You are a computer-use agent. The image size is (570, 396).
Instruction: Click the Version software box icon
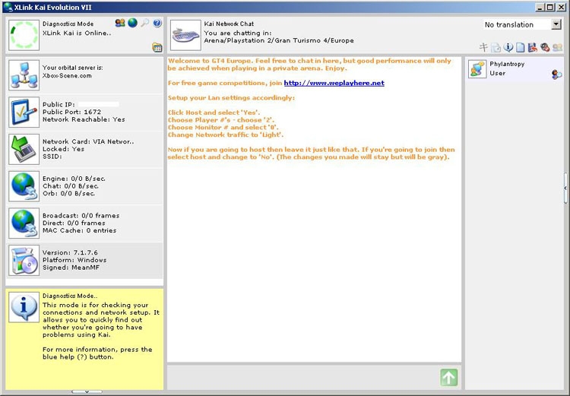pyautogui.click(x=24, y=261)
